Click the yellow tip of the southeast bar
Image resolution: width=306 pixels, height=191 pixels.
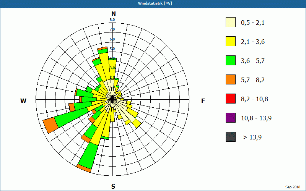pos(137,123)
